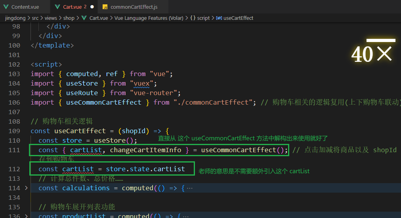Image resolution: width=401 pixels, height=218 pixels.
Task: Click the Vue icon in the breadcrumb
Action: point(84,18)
